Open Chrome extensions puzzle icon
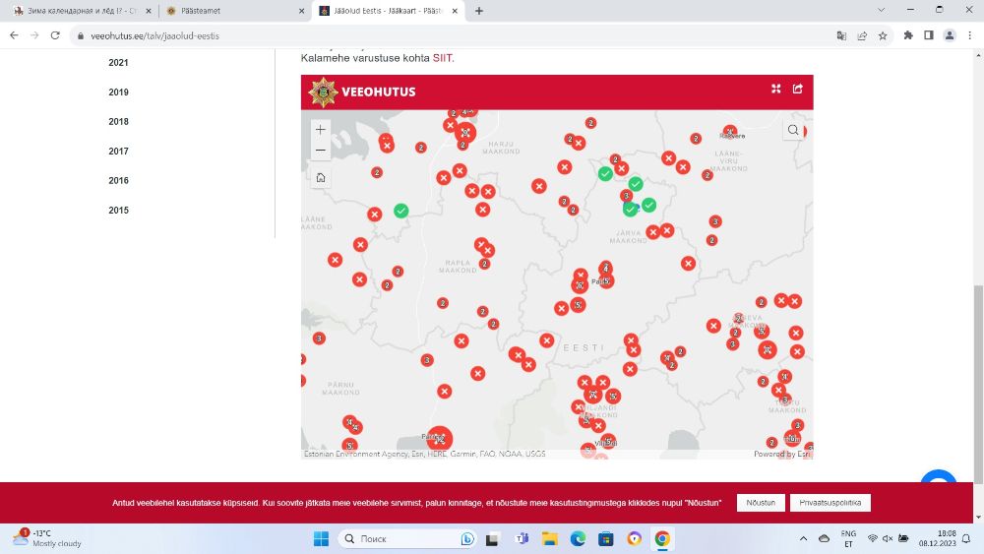This screenshot has height=554, width=984. pos(908,35)
